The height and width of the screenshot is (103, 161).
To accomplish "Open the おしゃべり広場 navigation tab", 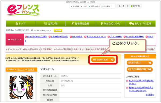I will point(140,24).
